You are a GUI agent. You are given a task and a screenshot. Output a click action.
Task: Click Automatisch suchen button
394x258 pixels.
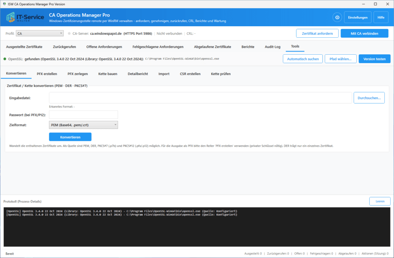click(x=303, y=59)
